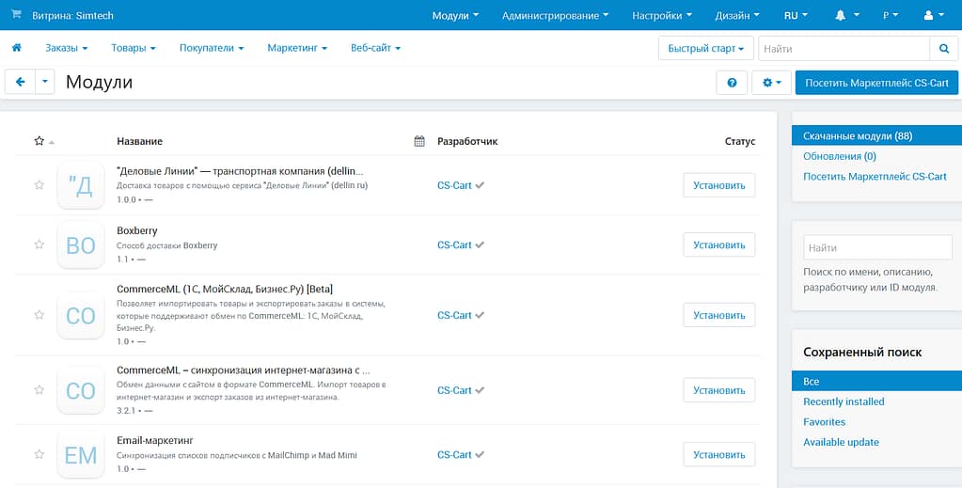Open the notifications bell menu
Viewport: 962px width, 488px height.
pyautogui.click(x=845, y=16)
